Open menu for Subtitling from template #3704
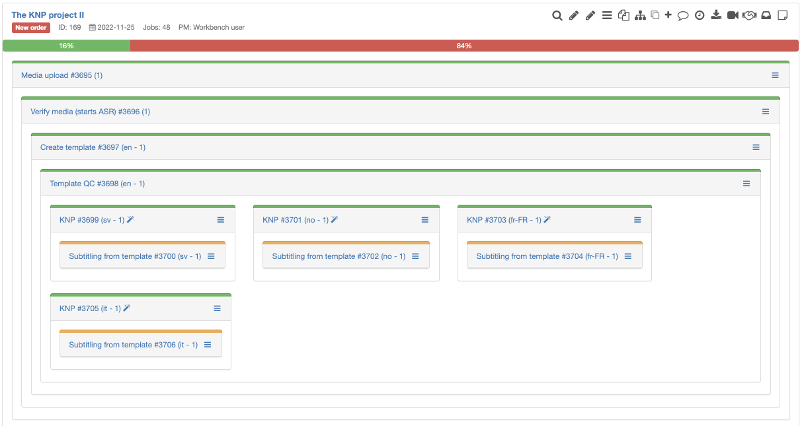 point(628,256)
